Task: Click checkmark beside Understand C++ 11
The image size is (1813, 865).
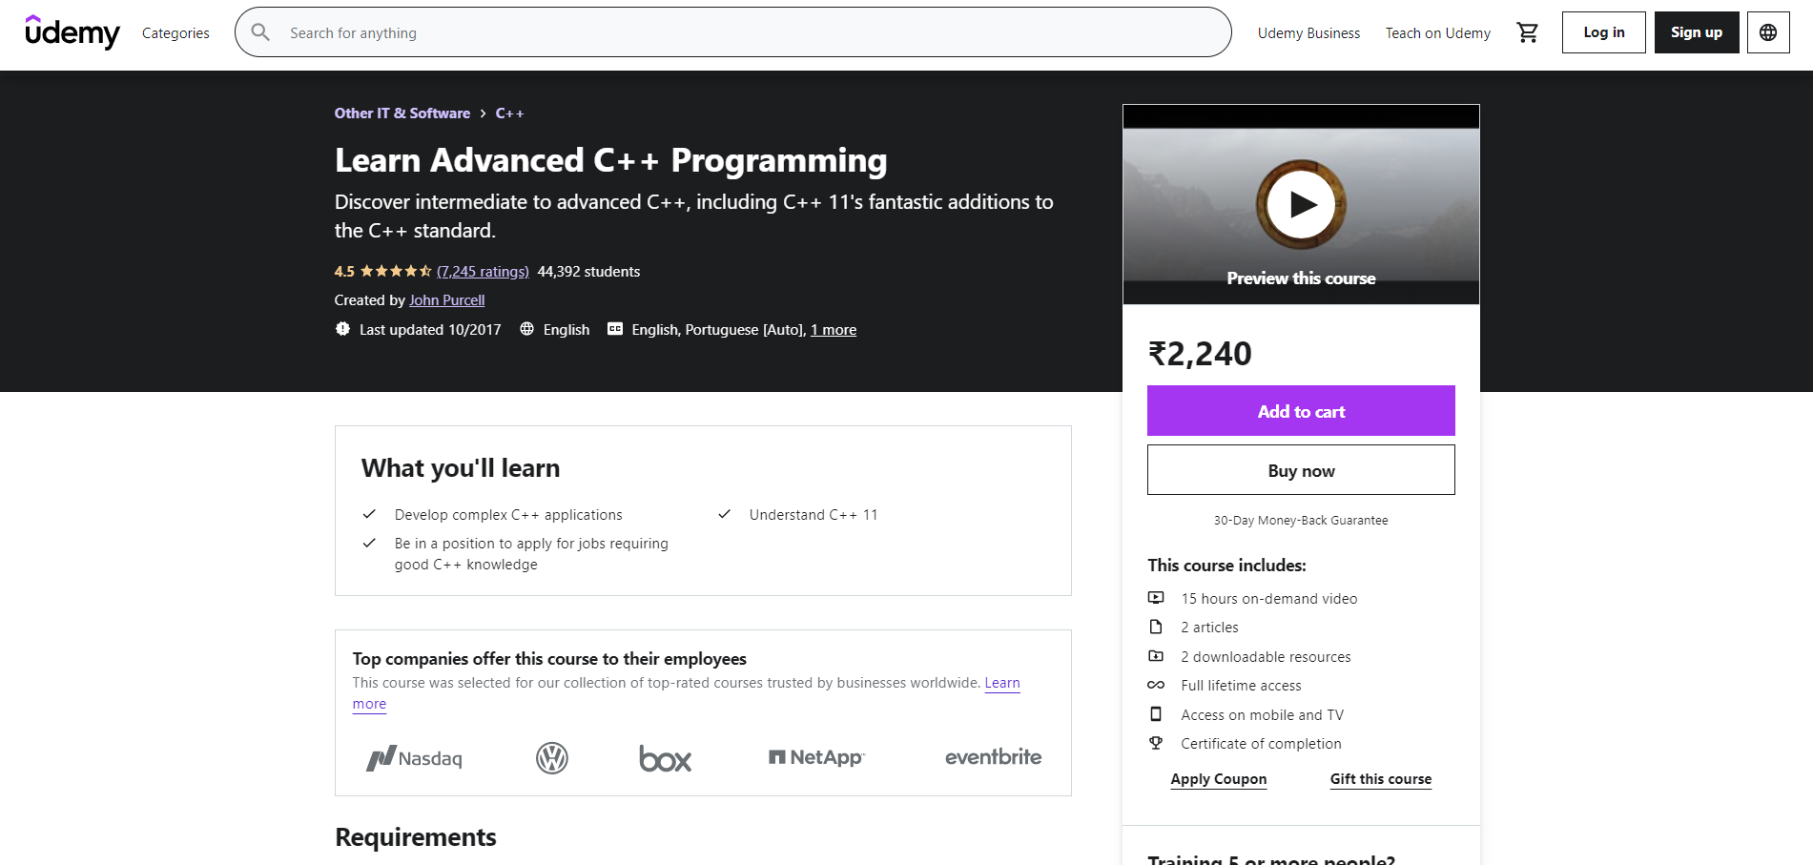Action: coord(724,514)
